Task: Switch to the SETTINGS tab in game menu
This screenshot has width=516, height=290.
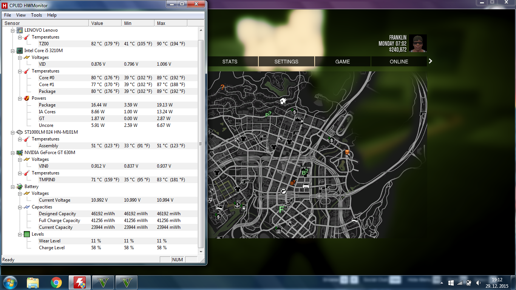Action: (x=286, y=62)
